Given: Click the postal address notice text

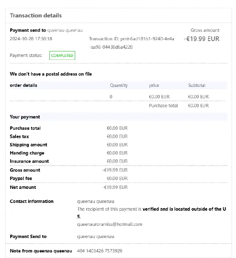Looking at the screenshot, I should coord(51,74).
